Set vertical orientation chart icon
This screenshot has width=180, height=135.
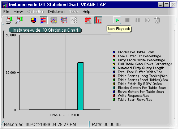(98, 20)
